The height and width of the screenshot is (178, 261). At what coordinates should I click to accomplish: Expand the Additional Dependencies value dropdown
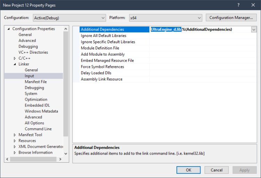coord(254,30)
